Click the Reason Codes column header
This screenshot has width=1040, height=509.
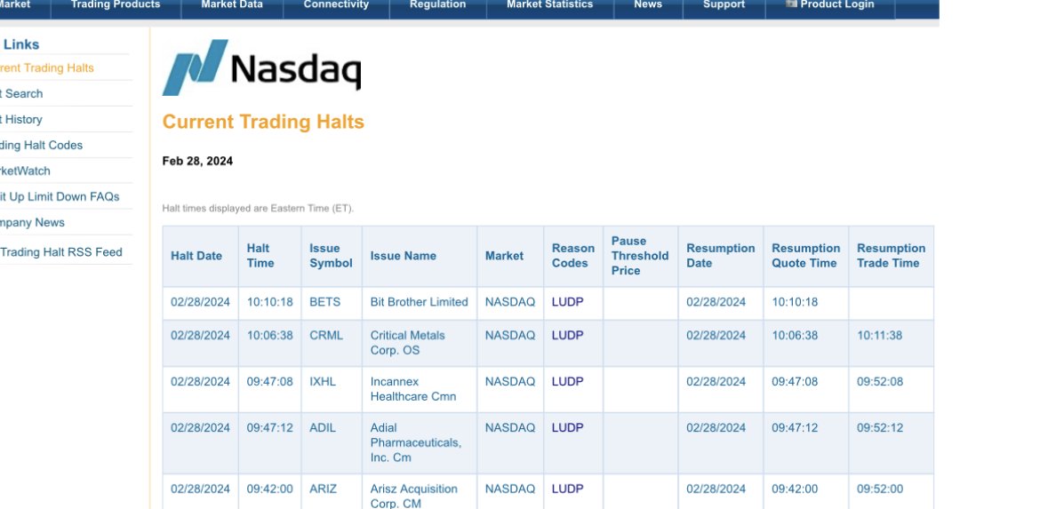pos(573,256)
